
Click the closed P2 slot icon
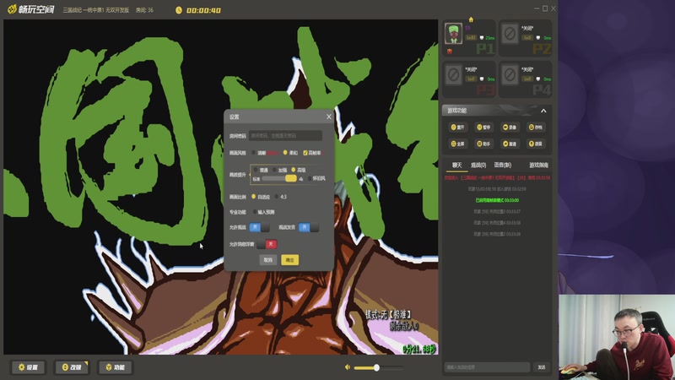tap(510, 34)
